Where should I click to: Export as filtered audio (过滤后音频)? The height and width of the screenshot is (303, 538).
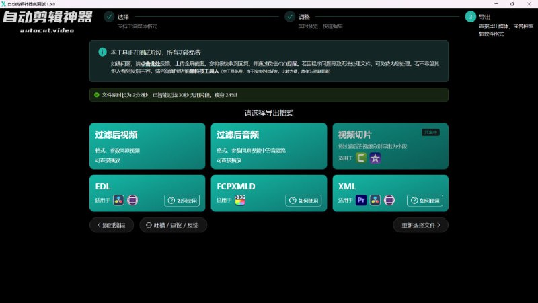268,146
